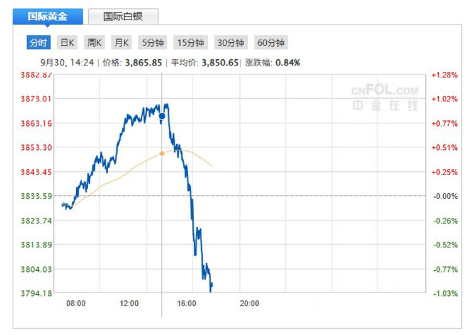Click the orange average price diamond marker
This screenshot has height=335, width=472.
pos(162,153)
